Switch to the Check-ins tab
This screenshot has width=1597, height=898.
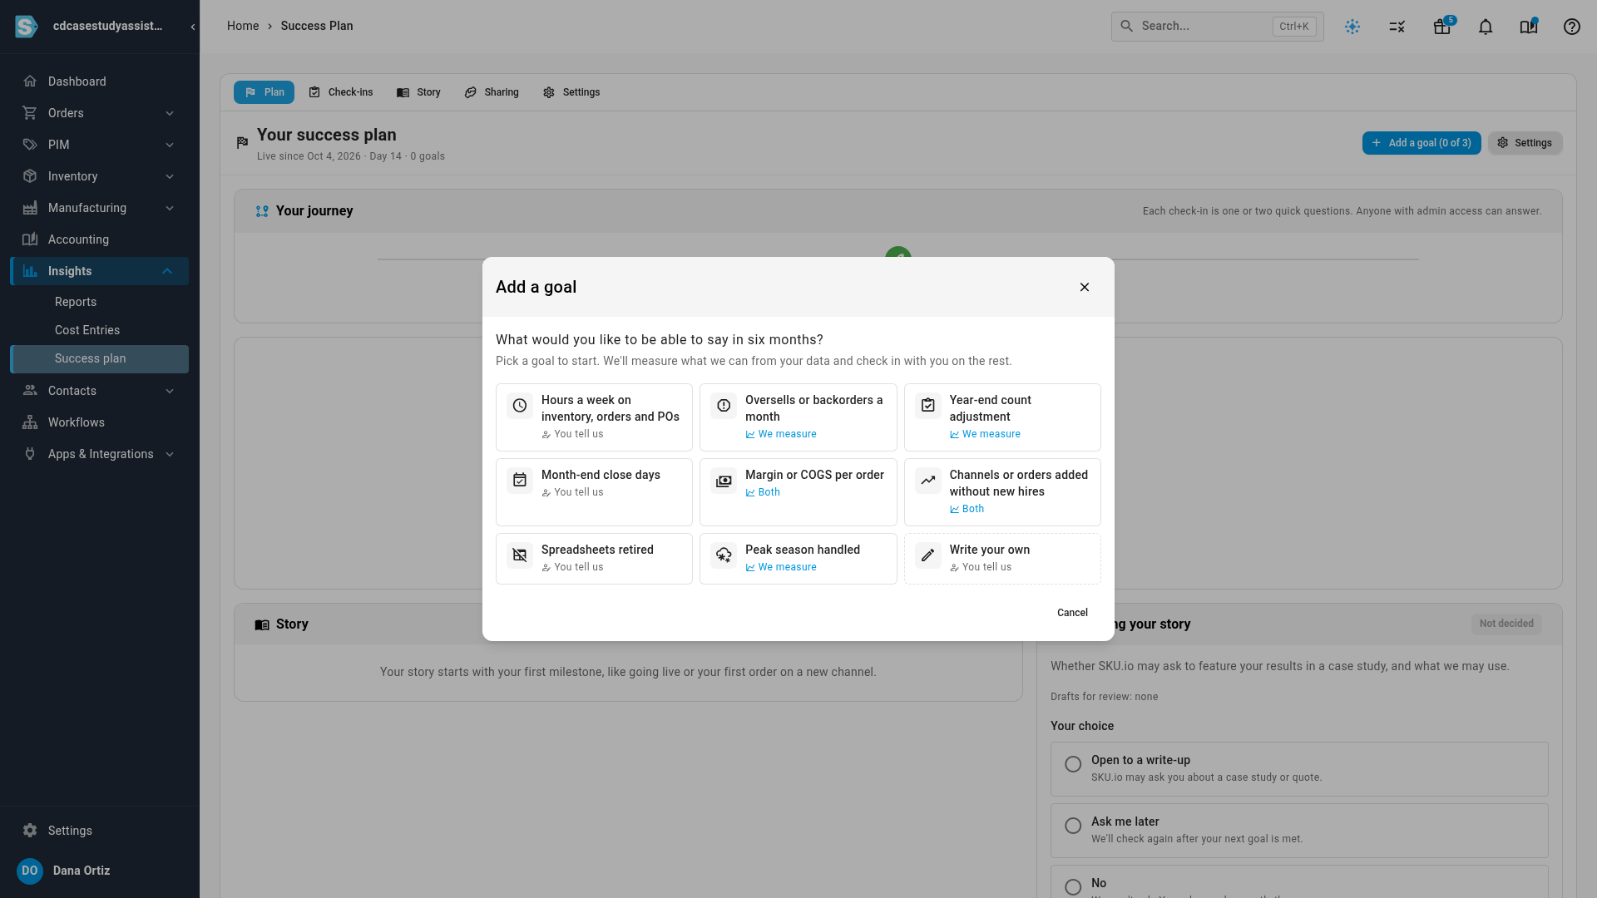coord(340,92)
